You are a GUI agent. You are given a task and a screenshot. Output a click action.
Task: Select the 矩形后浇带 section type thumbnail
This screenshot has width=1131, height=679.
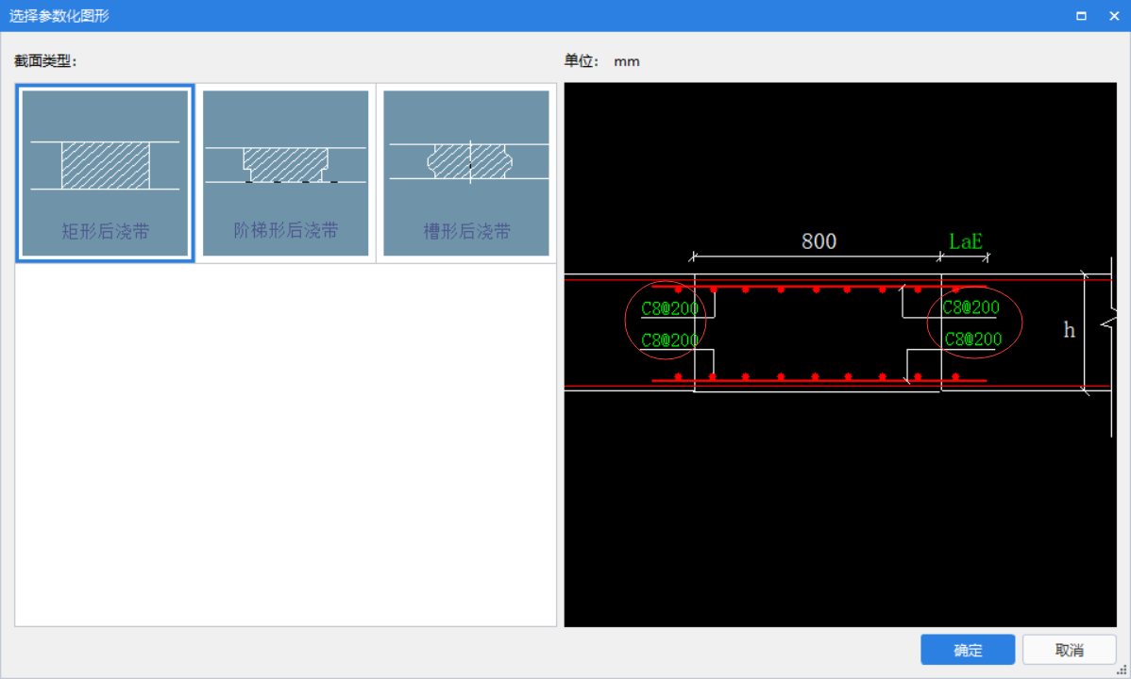tap(106, 173)
